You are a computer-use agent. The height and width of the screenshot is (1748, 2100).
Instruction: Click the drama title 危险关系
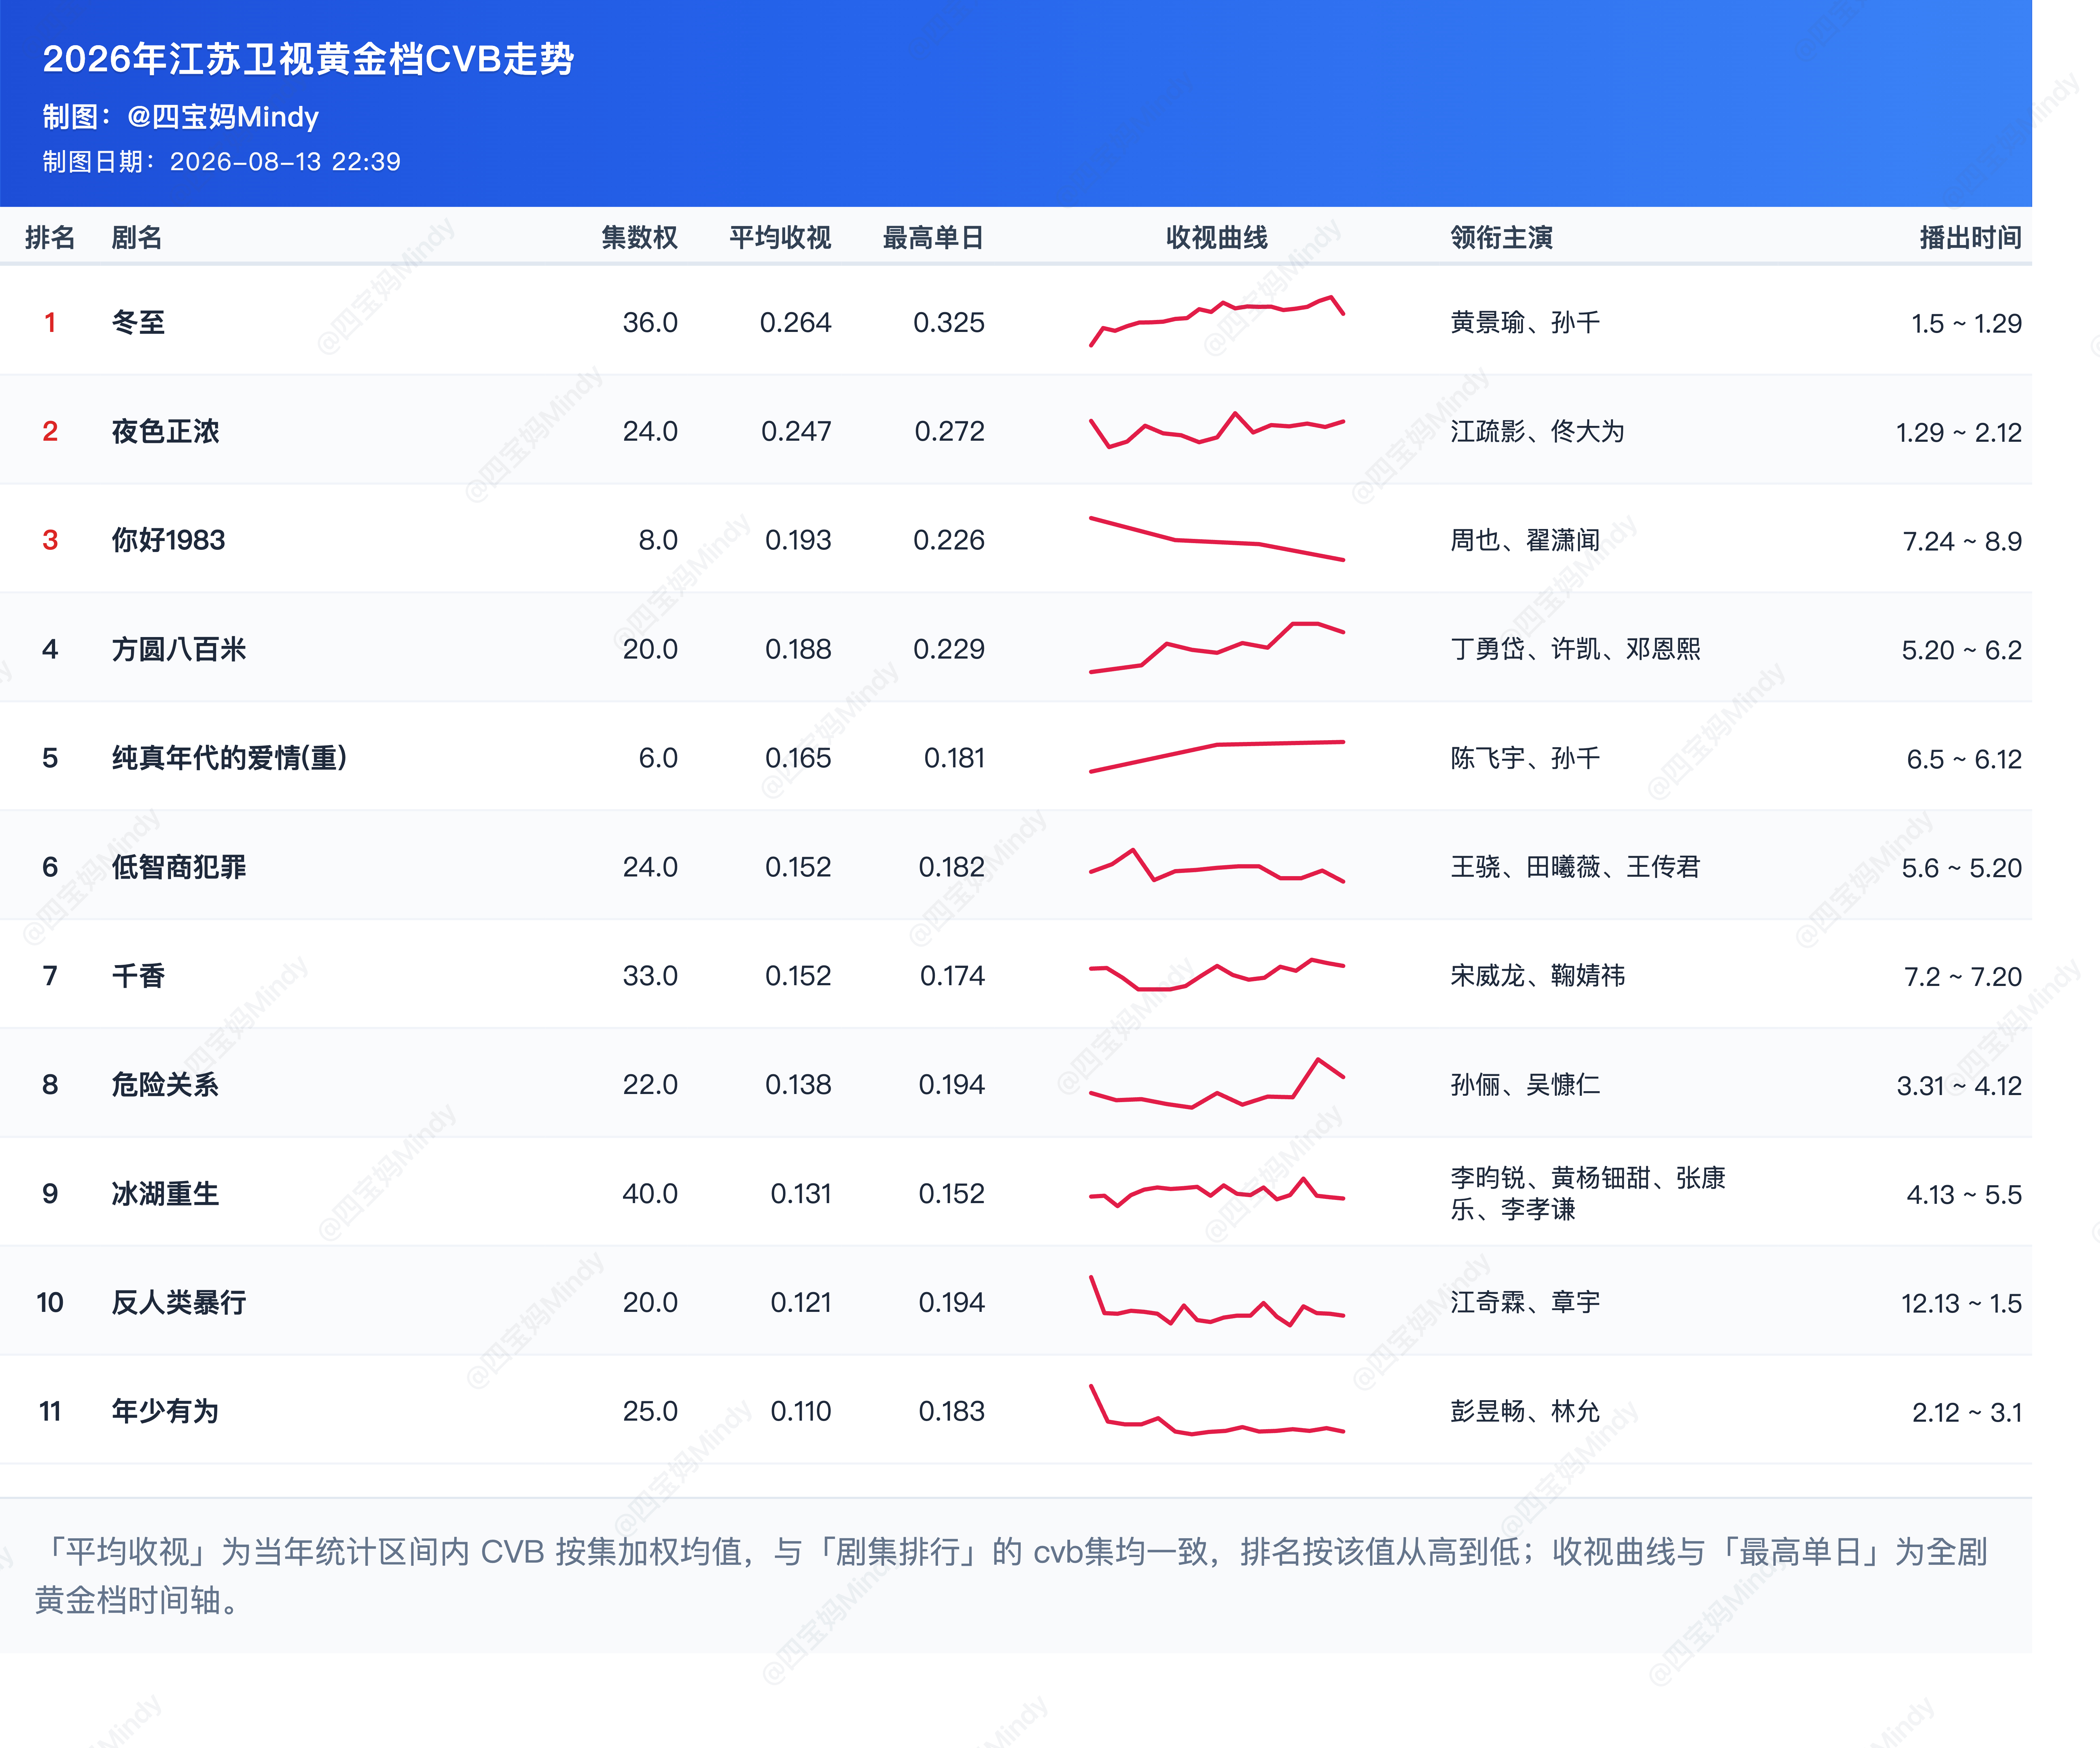tap(165, 1085)
